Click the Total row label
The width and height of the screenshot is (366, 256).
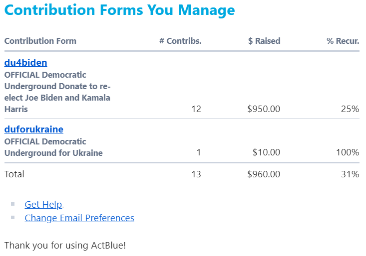coord(14,174)
